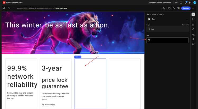The image size is (198, 109).
Task: Redo the last edit
Action: tap(13, 8)
